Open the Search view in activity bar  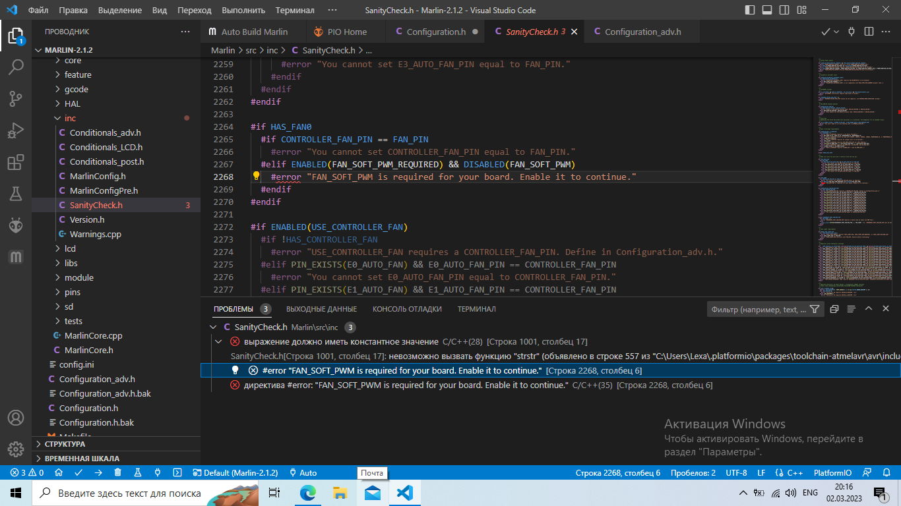click(x=16, y=67)
